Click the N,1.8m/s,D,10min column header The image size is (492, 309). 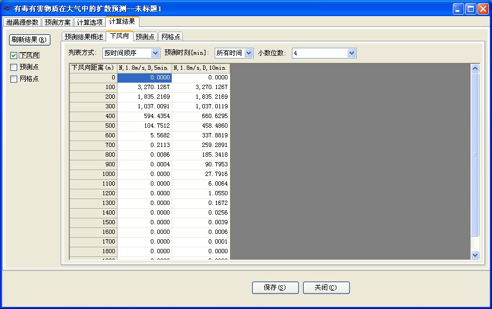tap(201, 68)
